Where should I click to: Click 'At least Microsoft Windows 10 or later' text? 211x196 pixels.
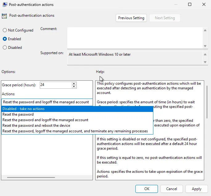100,54
